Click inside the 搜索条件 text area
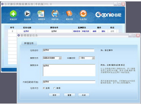Viewport: 141px width, 105px height. (x=69, y=70)
